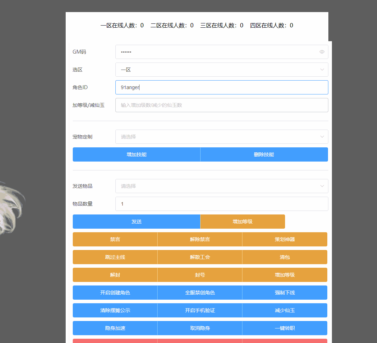Open the 选区 server dropdown
The width and height of the screenshot is (377, 343).
pyautogui.click(x=222, y=70)
